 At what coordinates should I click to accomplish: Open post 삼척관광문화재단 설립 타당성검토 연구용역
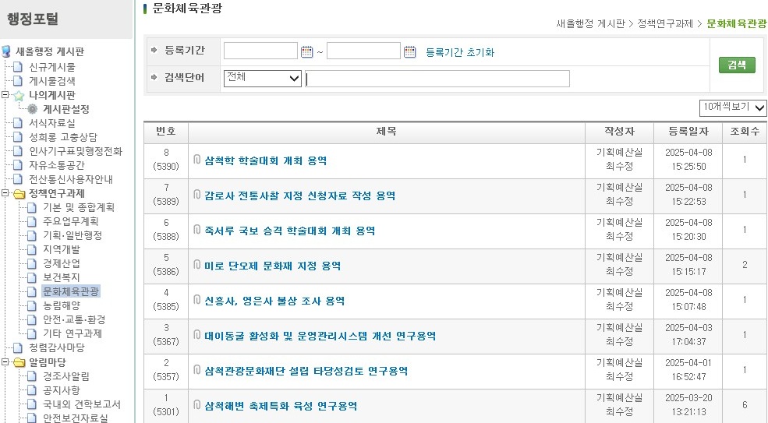coord(306,371)
